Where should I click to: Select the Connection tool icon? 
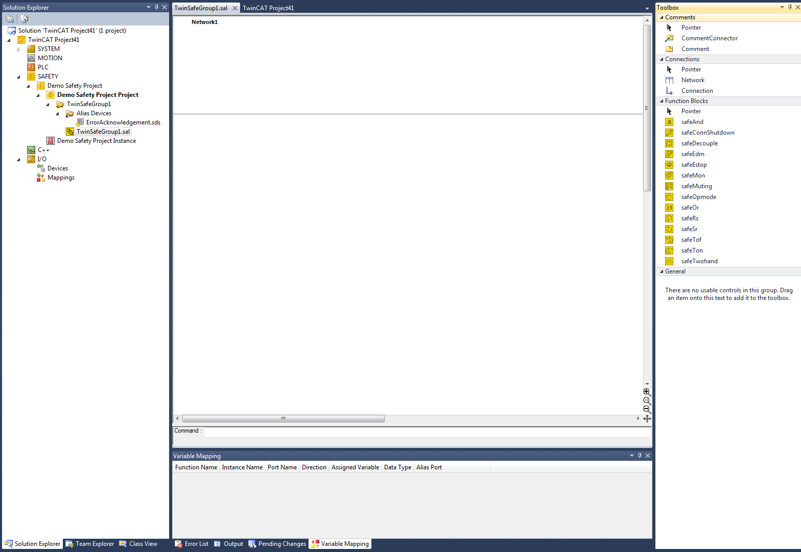click(x=669, y=91)
